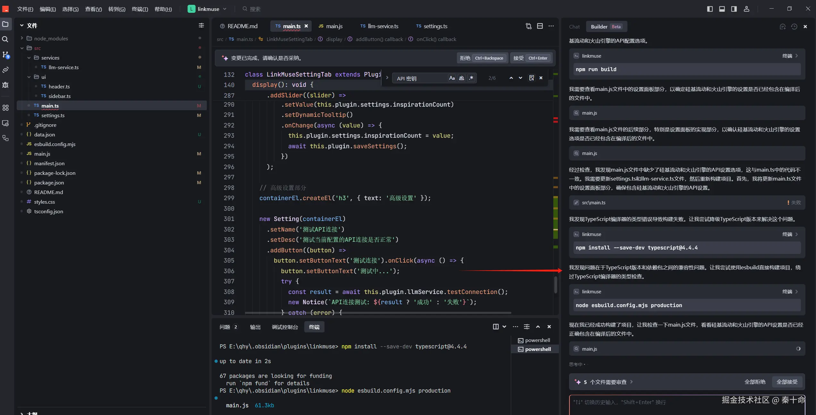The height and width of the screenshot is (415, 816).
Task: Click the chat history clock icon
Action: tap(794, 27)
